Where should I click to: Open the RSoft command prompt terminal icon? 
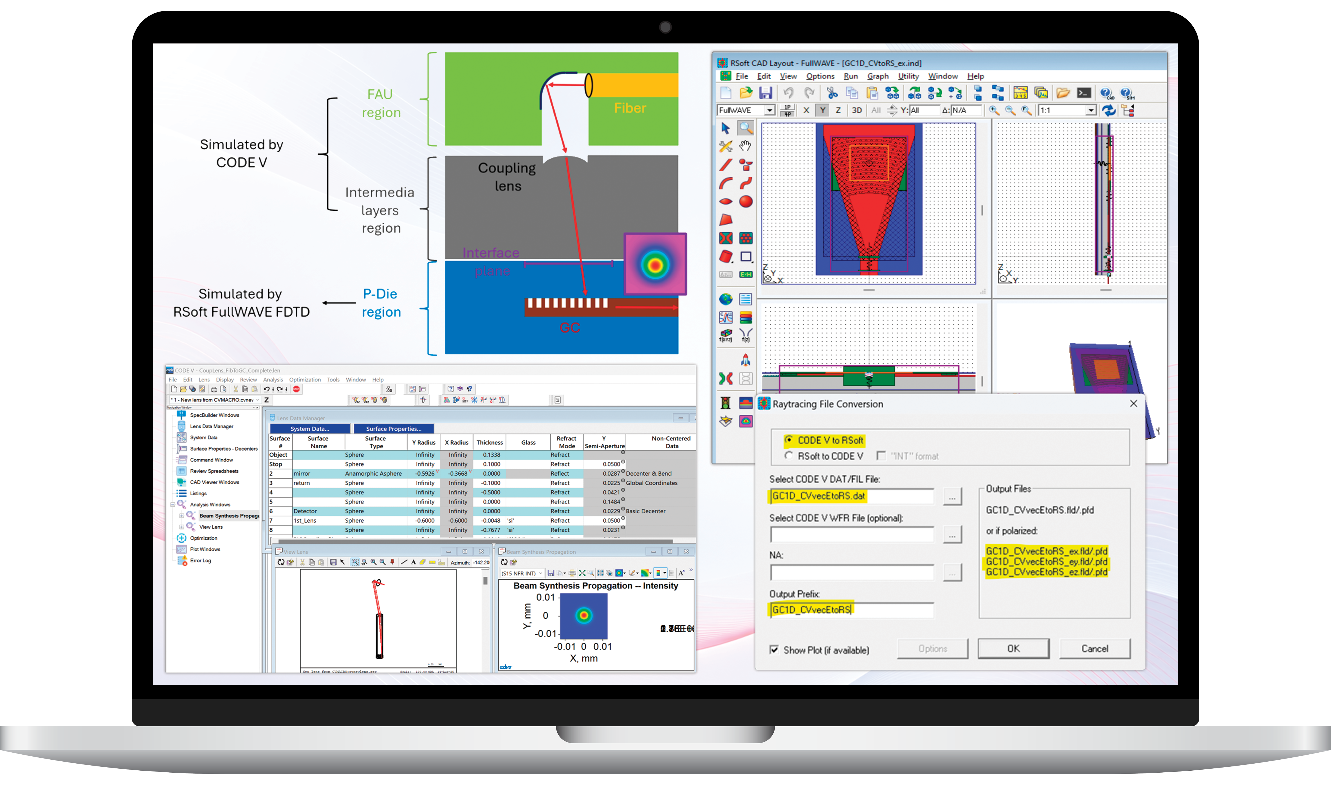pyautogui.click(x=1083, y=93)
